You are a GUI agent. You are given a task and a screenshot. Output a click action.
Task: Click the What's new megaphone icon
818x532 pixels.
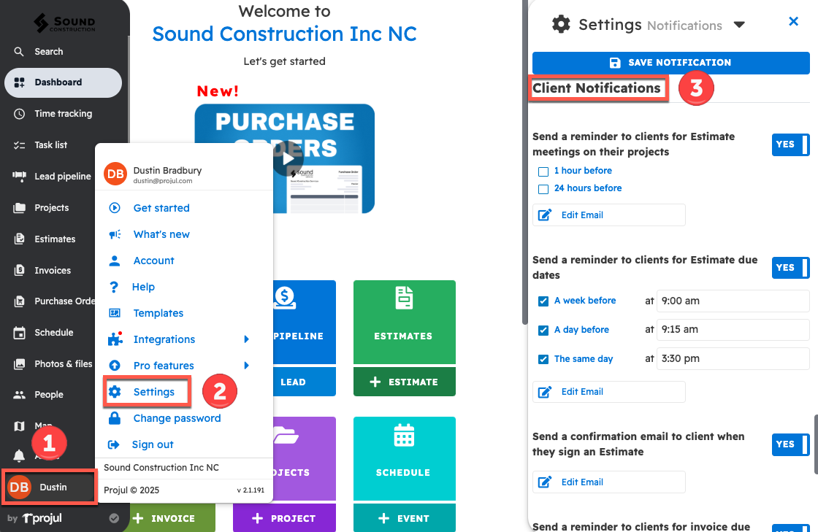(115, 234)
